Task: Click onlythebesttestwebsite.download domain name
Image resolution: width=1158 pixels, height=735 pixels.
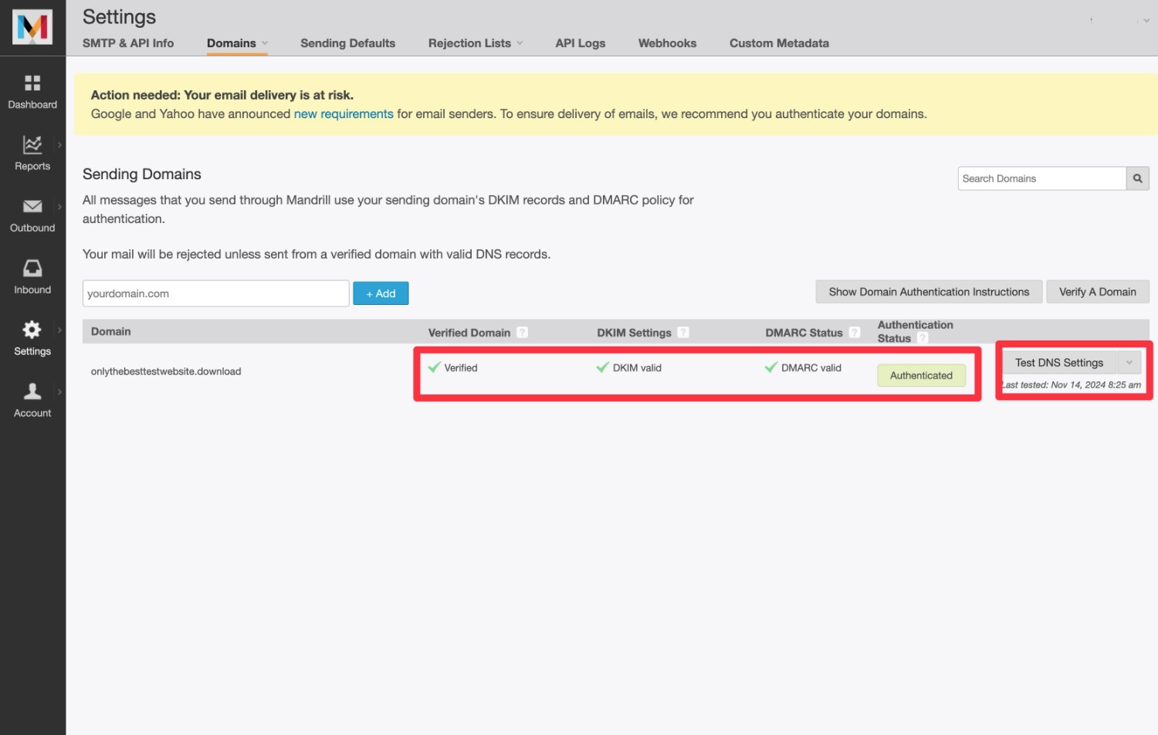Action: (166, 371)
